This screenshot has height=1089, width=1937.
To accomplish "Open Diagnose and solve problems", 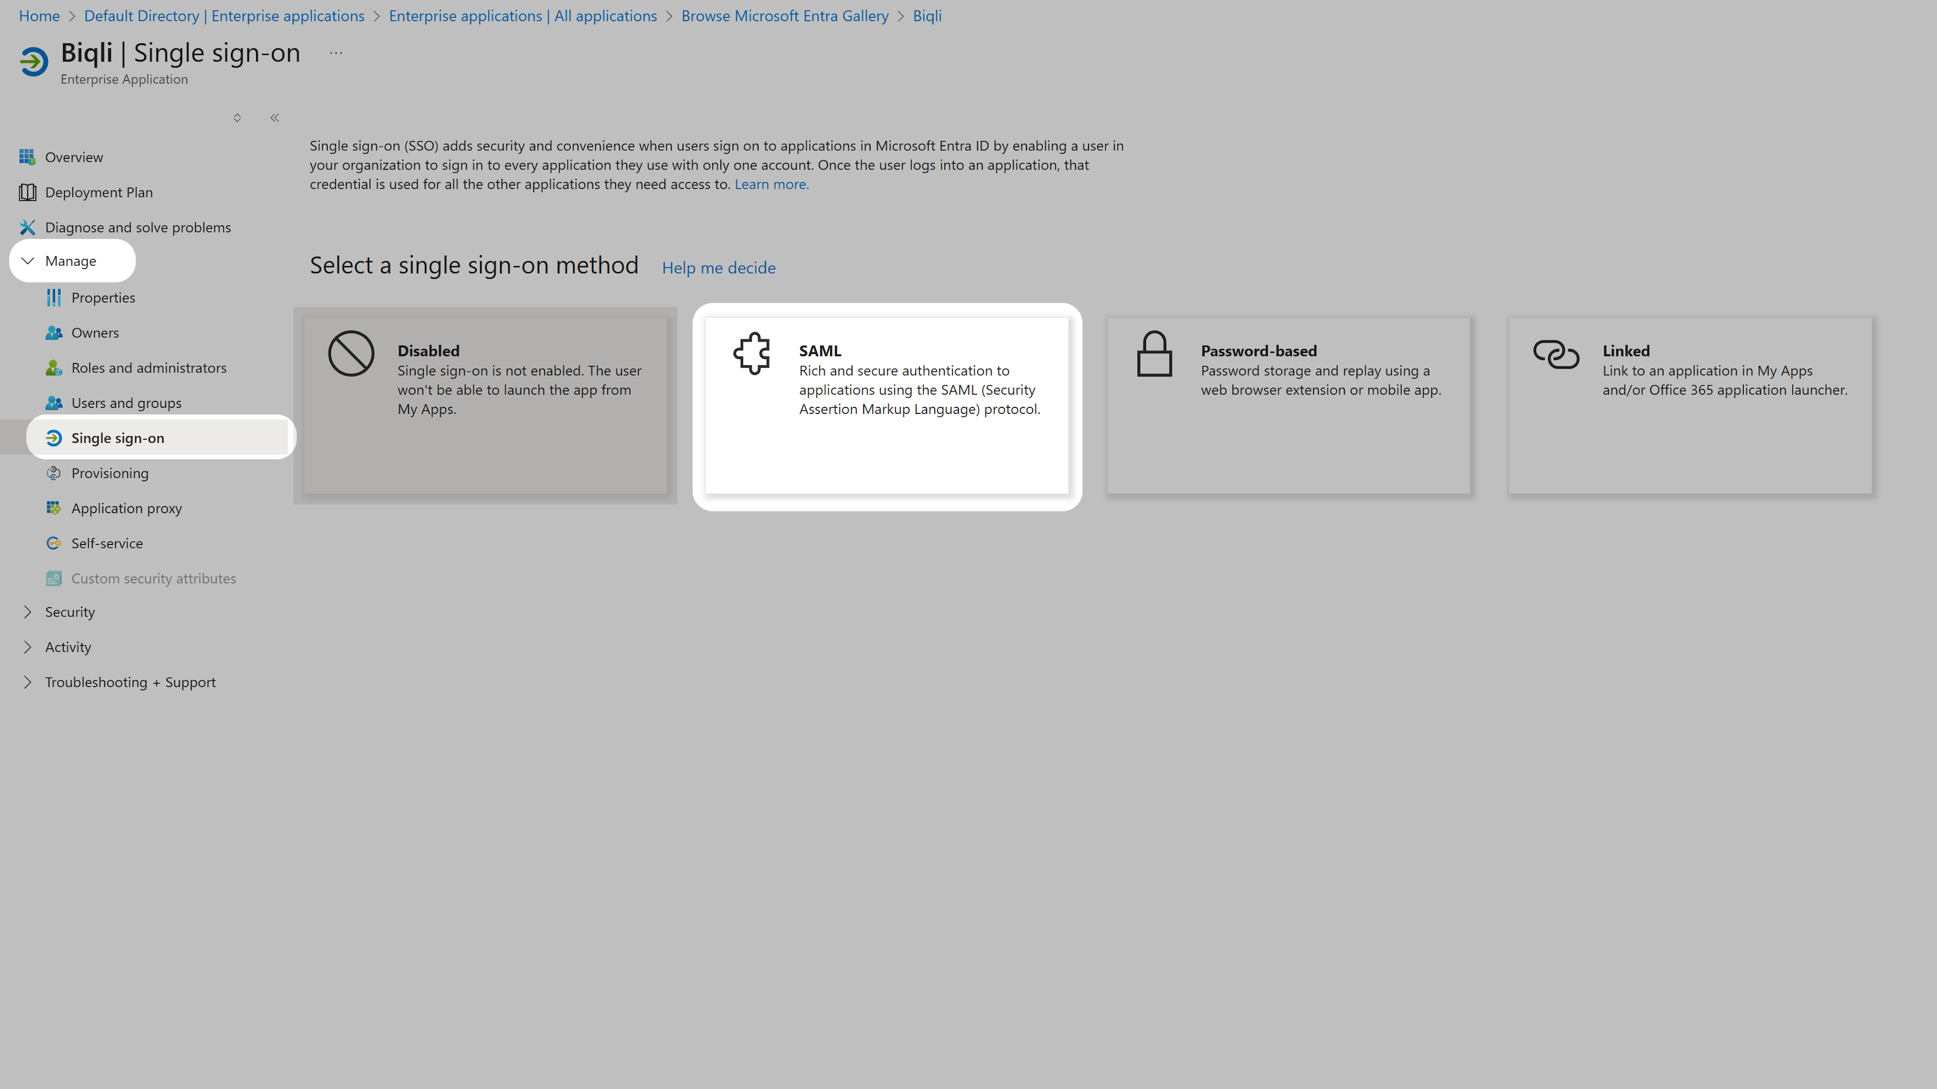I will (x=138, y=227).
